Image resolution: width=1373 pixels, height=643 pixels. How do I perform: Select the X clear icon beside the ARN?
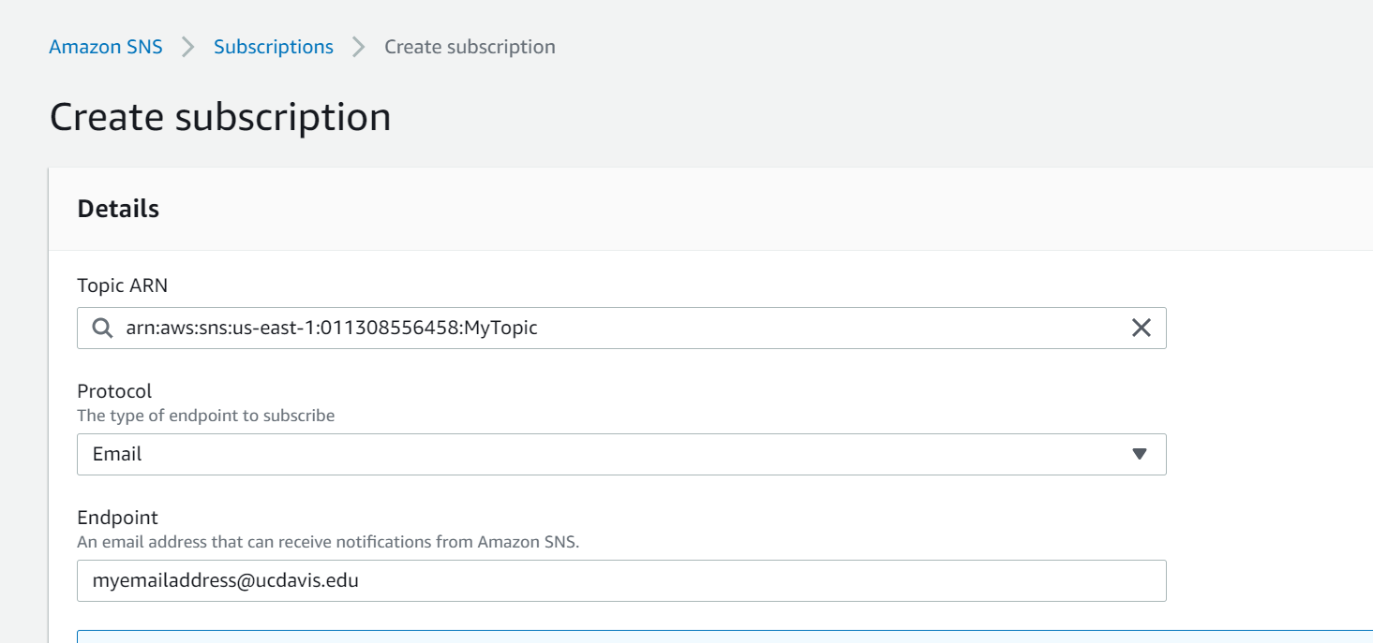coord(1141,328)
